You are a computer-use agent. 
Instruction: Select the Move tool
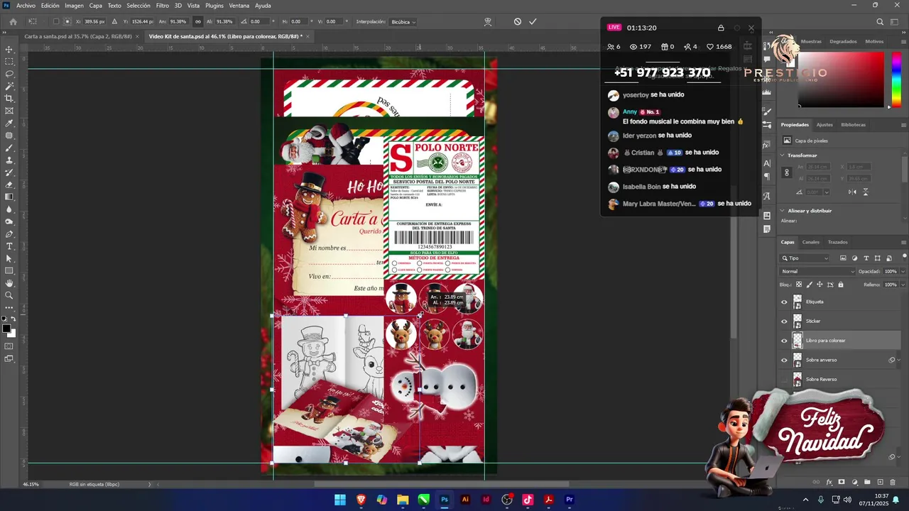click(9, 50)
